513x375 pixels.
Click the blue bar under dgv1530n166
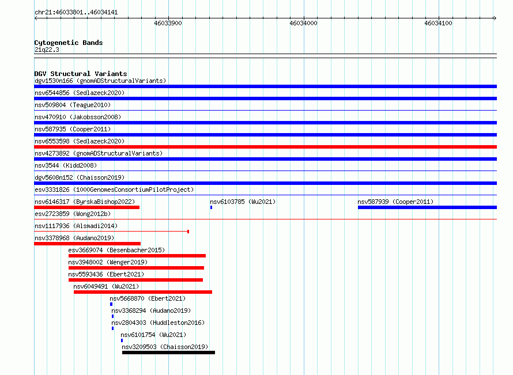[265, 86]
